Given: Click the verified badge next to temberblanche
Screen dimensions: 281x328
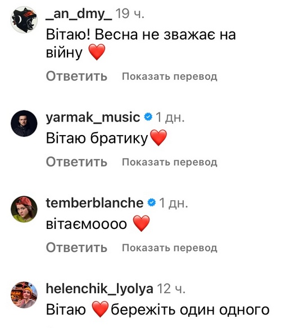Looking at the screenshot, I should [x=152, y=203].
